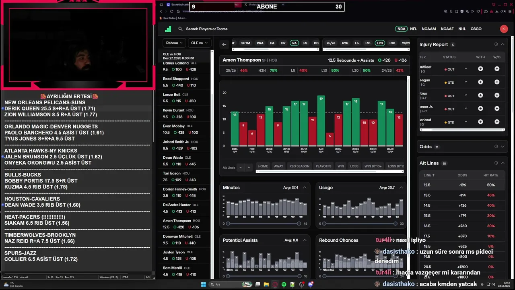Viewport: 515px width, 290px height.
Task: Select Donovan Mitchell in player list
Action: pyautogui.click(x=185, y=240)
